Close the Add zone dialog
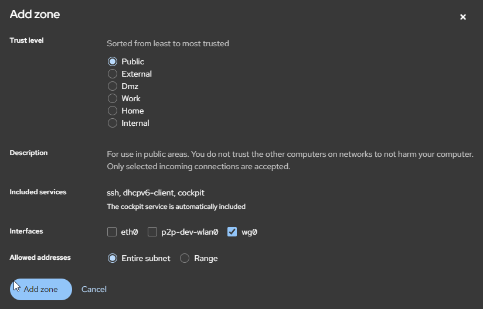 [463, 17]
